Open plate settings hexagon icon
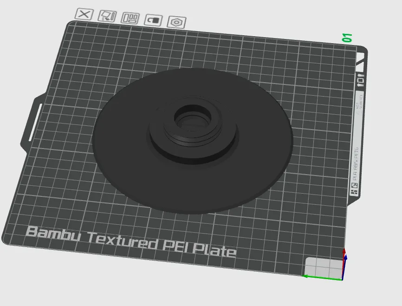The image size is (402, 306). 176,22
